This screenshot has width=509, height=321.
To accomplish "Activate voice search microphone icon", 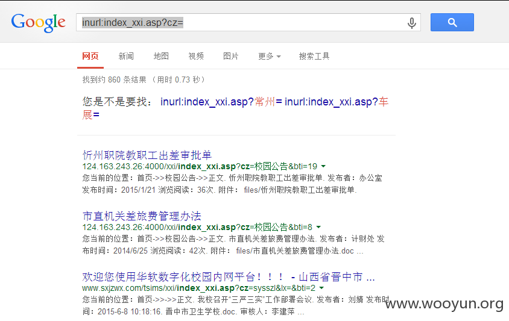I will (x=412, y=23).
